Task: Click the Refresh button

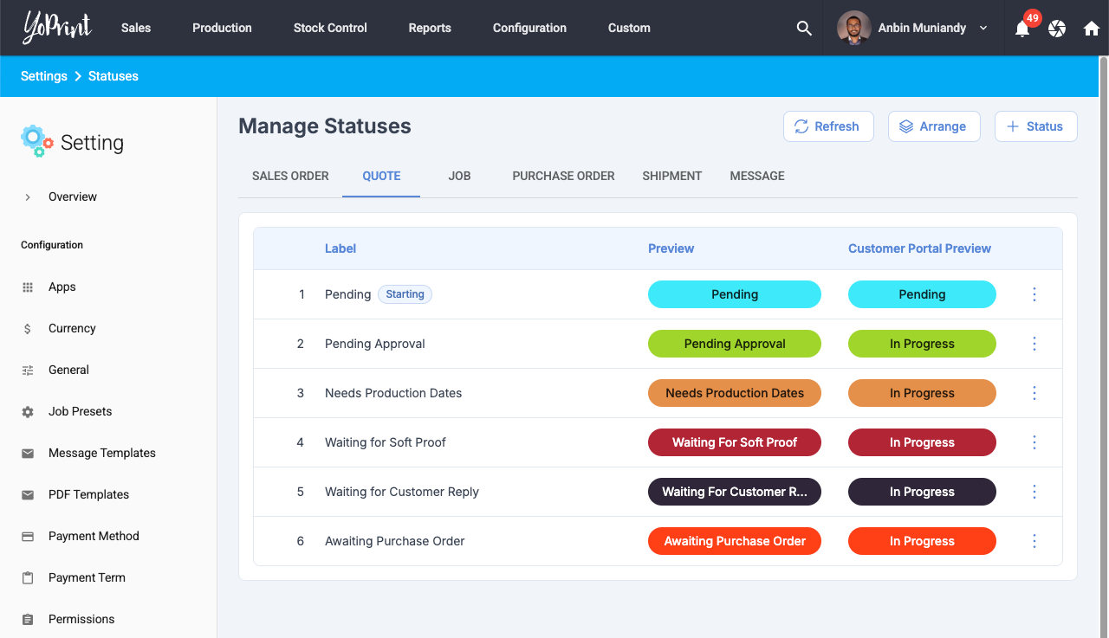Action: point(827,126)
